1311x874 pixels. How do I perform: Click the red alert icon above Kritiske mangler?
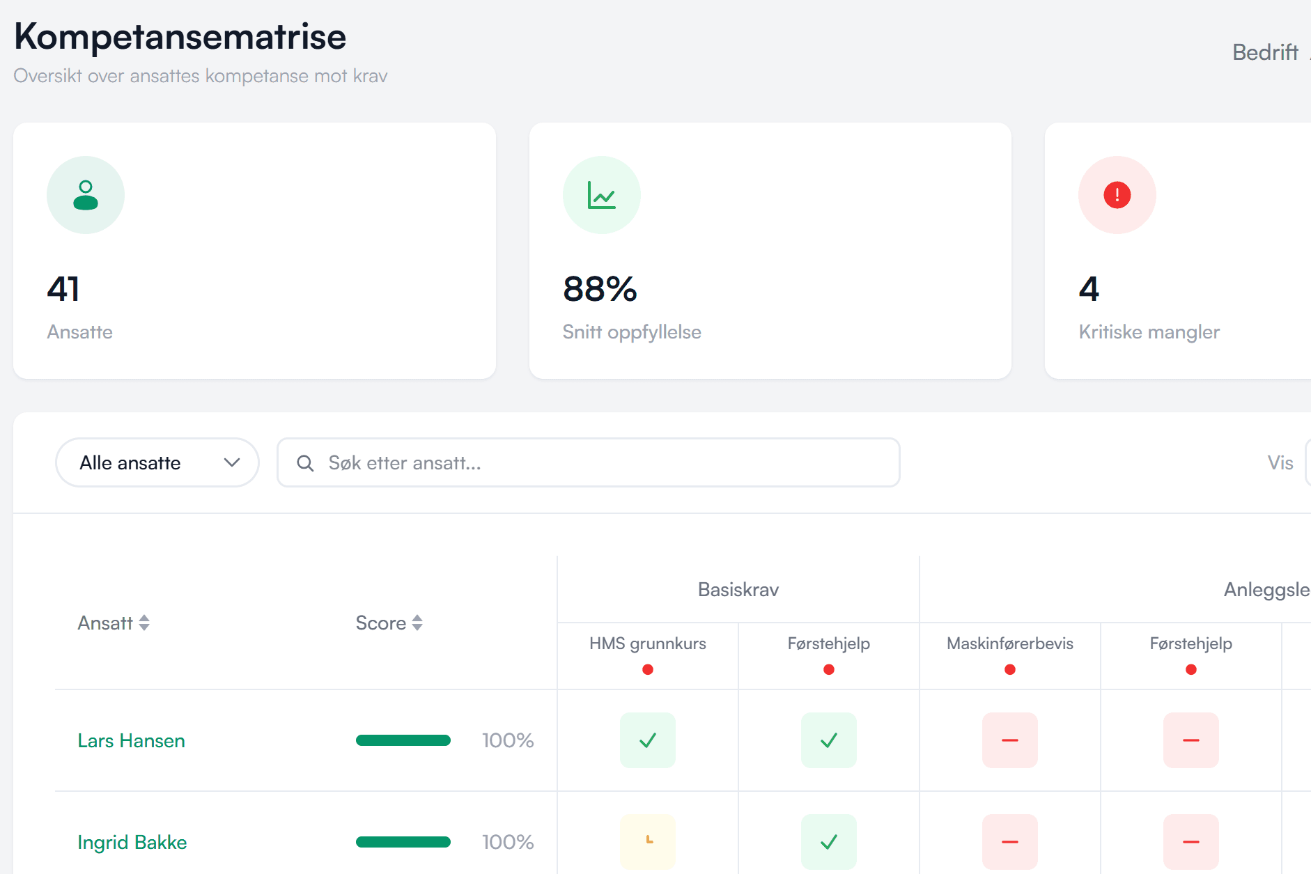(1117, 195)
